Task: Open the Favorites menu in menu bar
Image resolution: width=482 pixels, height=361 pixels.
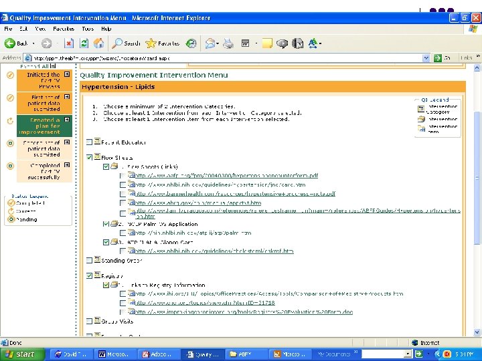Action: [64, 29]
